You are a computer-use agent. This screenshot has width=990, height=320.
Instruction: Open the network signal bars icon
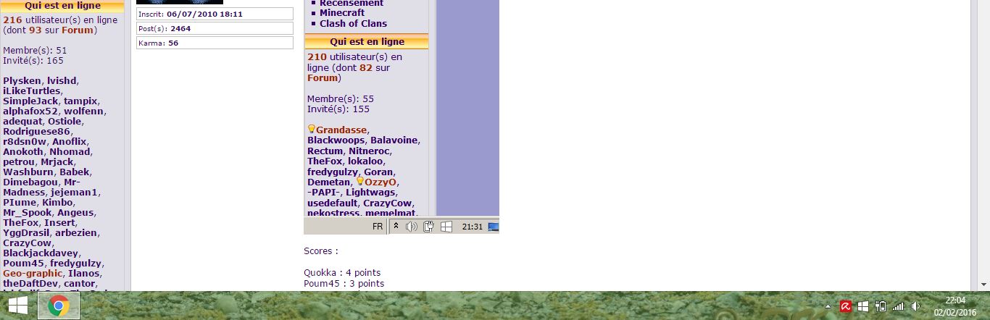click(x=899, y=306)
